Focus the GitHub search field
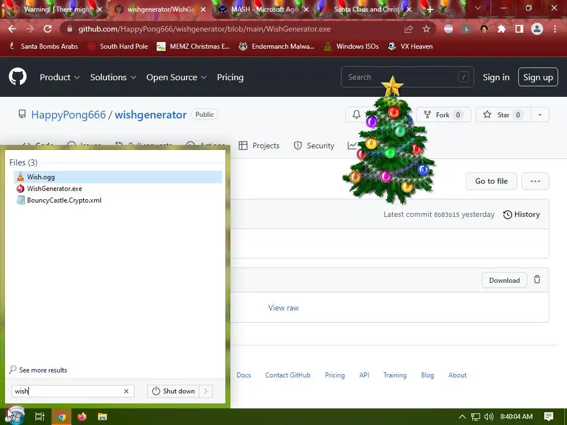The image size is (567, 425). [407, 77]
